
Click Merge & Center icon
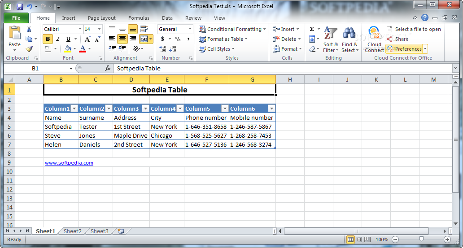144,39
